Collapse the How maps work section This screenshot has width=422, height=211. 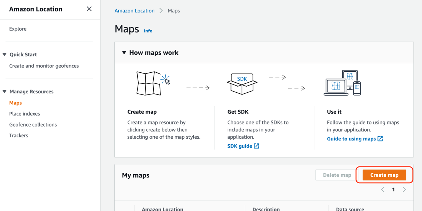[124, 53]
